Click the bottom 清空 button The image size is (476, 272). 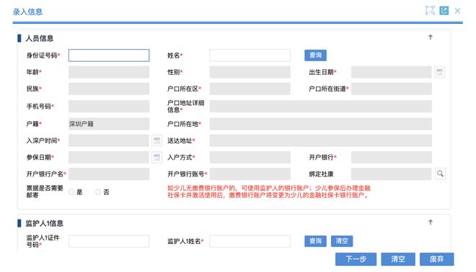click(398, 259)
